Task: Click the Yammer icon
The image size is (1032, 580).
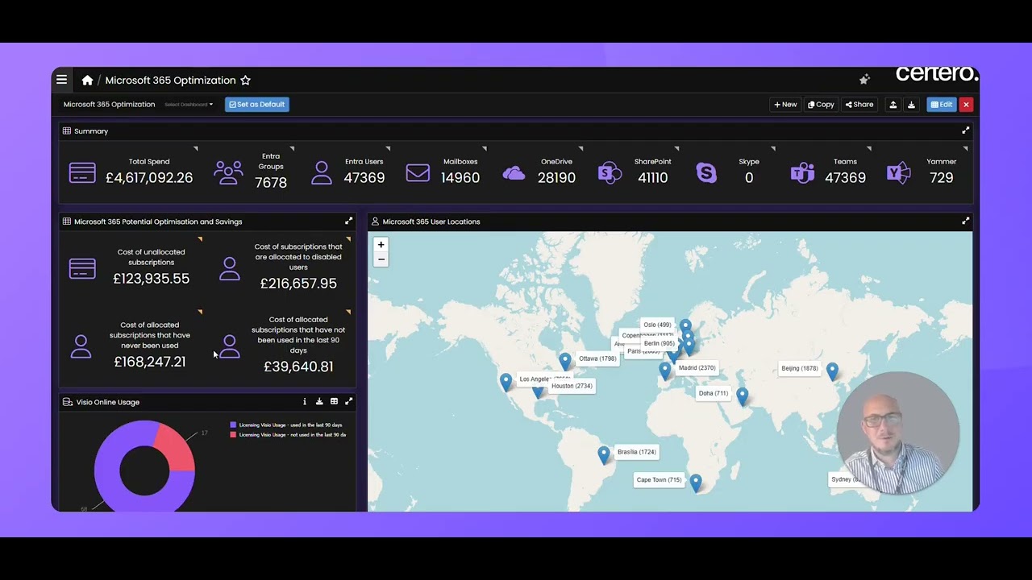Action: pos(898,172)
